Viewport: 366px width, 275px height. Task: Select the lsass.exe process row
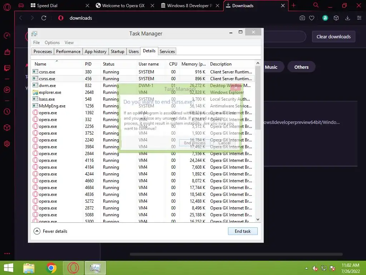tap(143, 99)
